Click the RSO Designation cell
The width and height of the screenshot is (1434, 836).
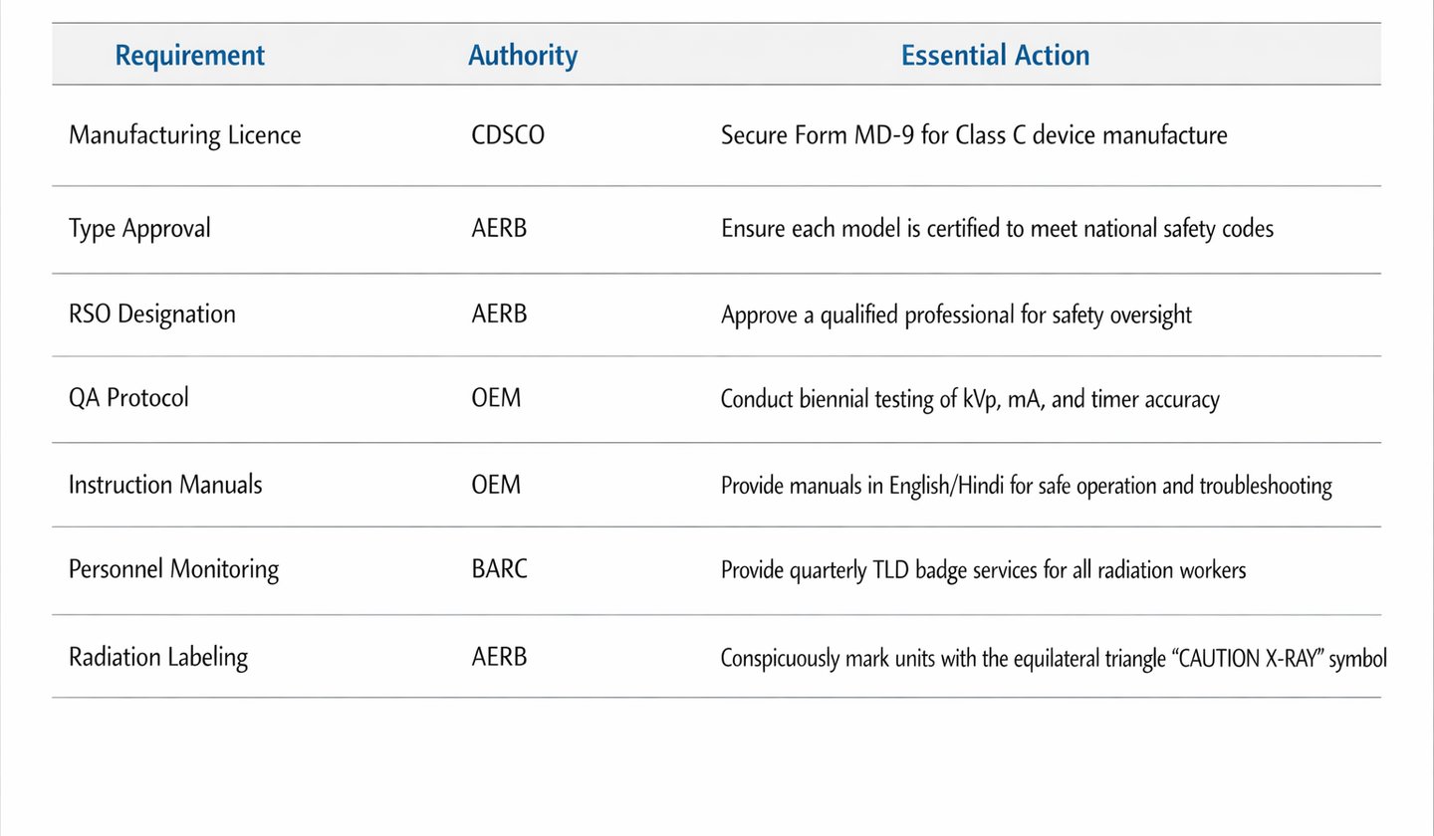pyautogui.click(x=151, y=313)
